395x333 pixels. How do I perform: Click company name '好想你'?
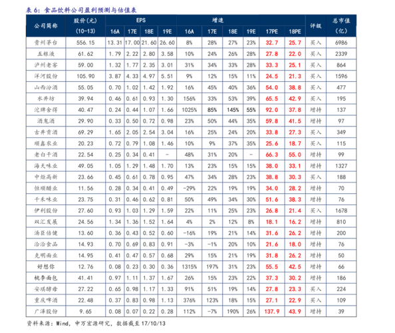click(x=46, y=266)
